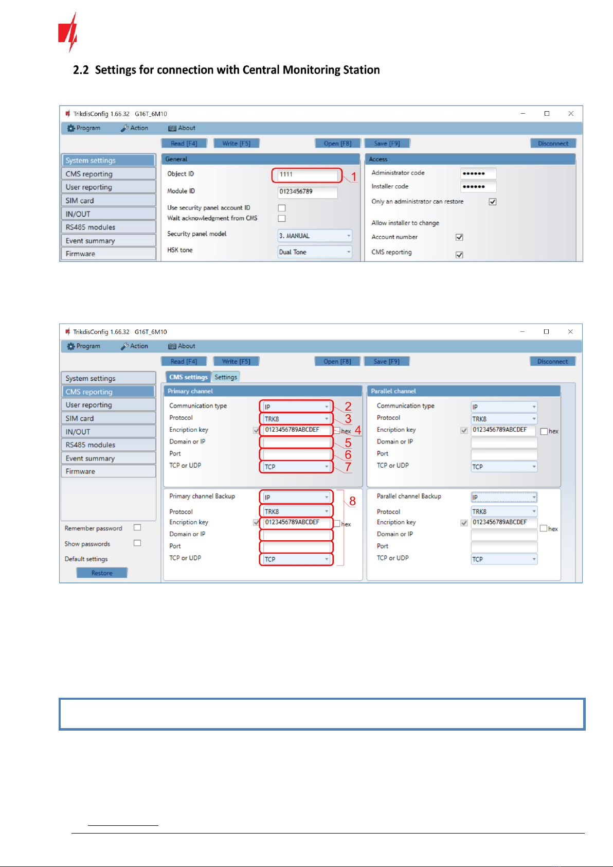Viewport: 613px width, 867px height.
Task: Switch to the CMS settings tab
Action: tap(188, 377)
